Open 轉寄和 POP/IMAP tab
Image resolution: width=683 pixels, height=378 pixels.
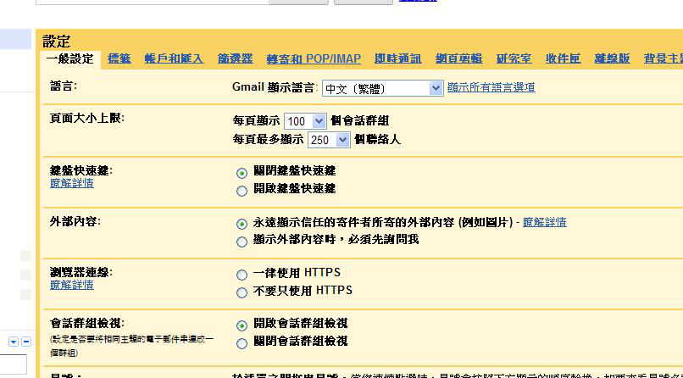(314, 58)
